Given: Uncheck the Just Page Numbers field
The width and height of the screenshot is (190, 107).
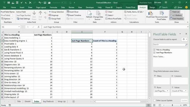Looking at the screenshot, I should click(x=154, y=53).
